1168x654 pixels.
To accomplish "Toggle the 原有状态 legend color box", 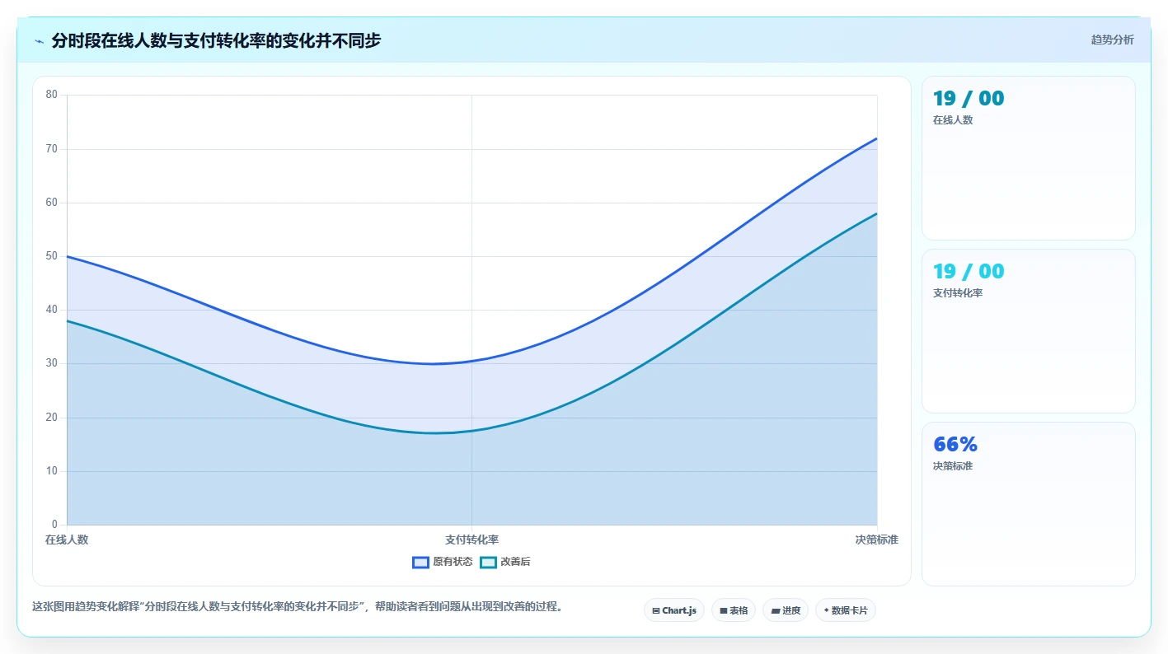I will [420, 562].
